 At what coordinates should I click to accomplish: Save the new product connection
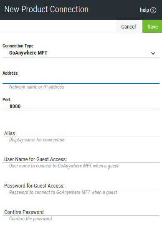(x=152, y=26)
